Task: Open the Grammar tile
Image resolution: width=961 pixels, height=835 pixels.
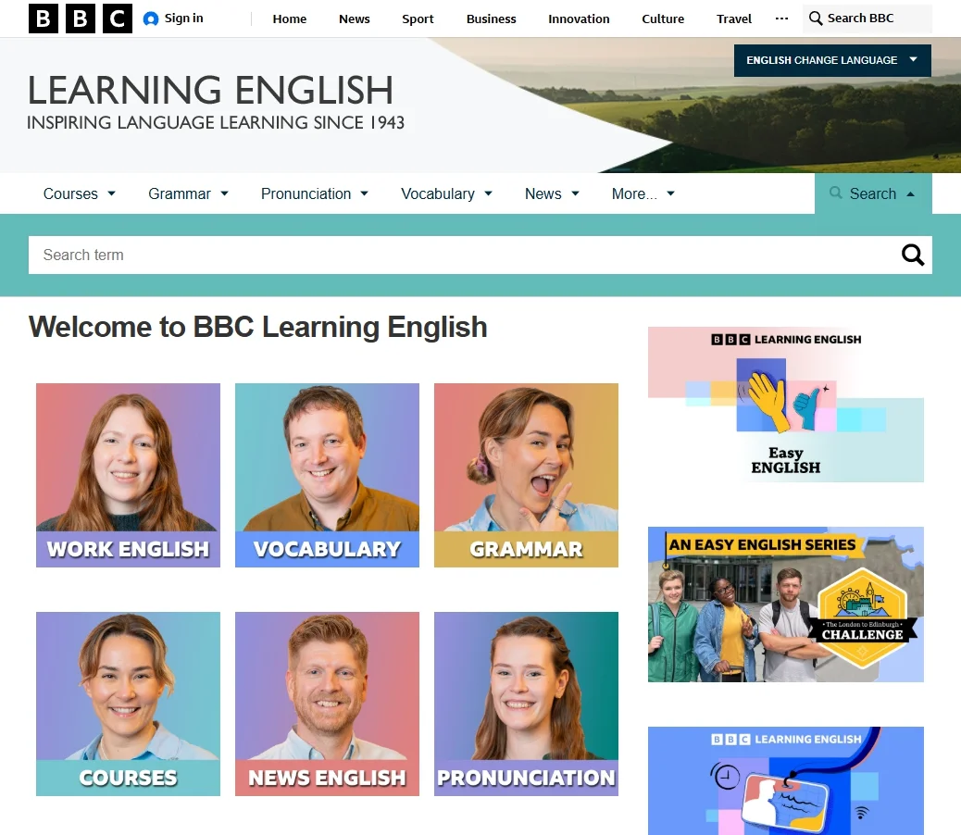Action: coord(527,476)
